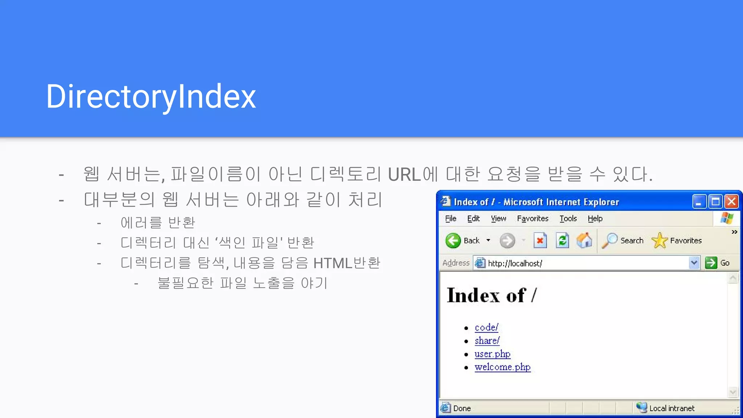This screenshot has height=418, width=743.
Task: Click the green Back arrow icon
Action: [453, 241]
